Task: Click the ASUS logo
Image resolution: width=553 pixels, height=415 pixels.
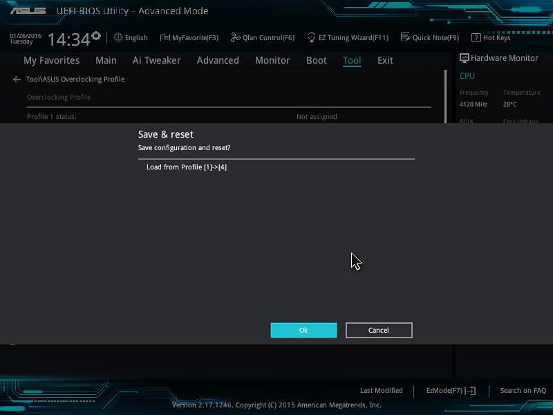Action: [28, 10]
